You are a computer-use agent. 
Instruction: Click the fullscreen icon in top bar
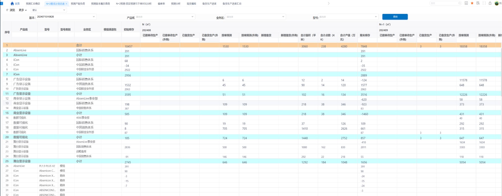[484, 3]
